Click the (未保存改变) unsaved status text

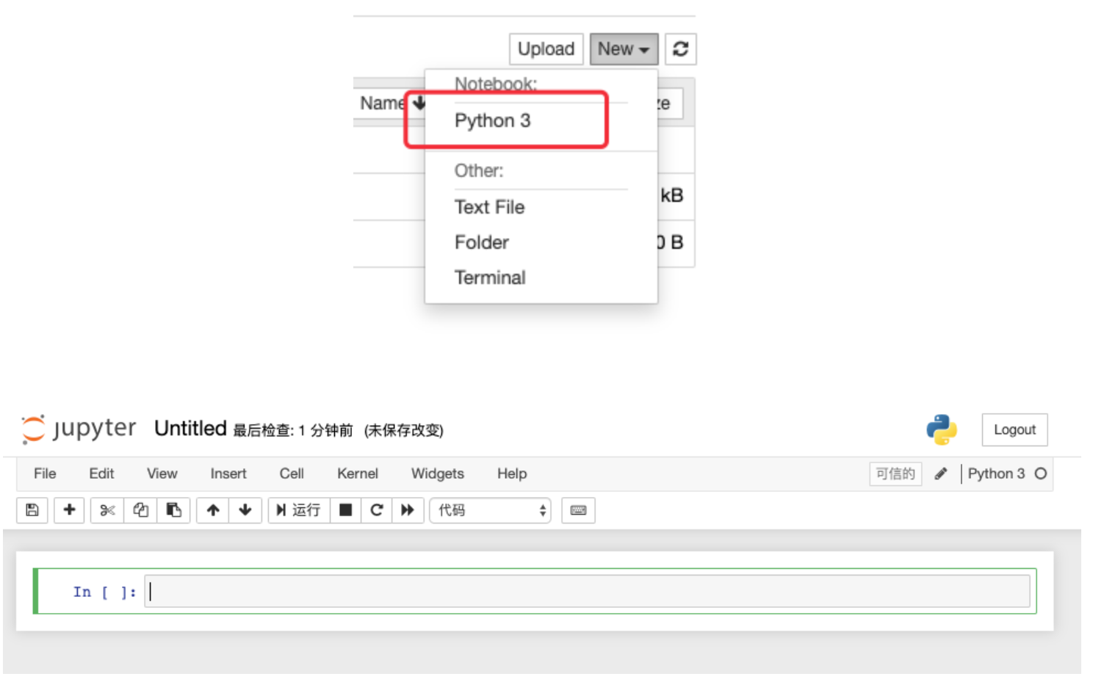point(404,430)
